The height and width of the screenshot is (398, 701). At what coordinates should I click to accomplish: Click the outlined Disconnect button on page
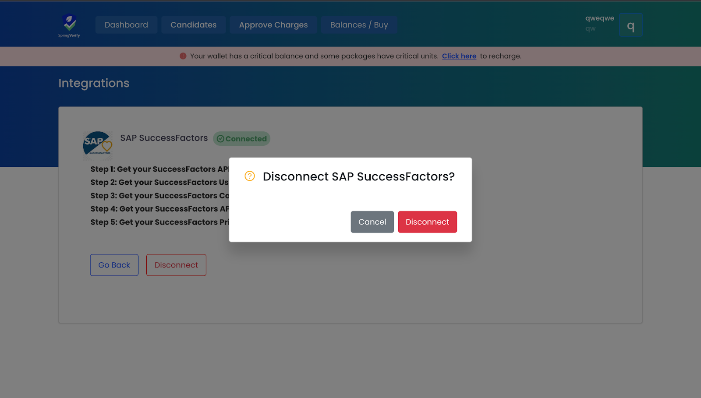(176, 265)
